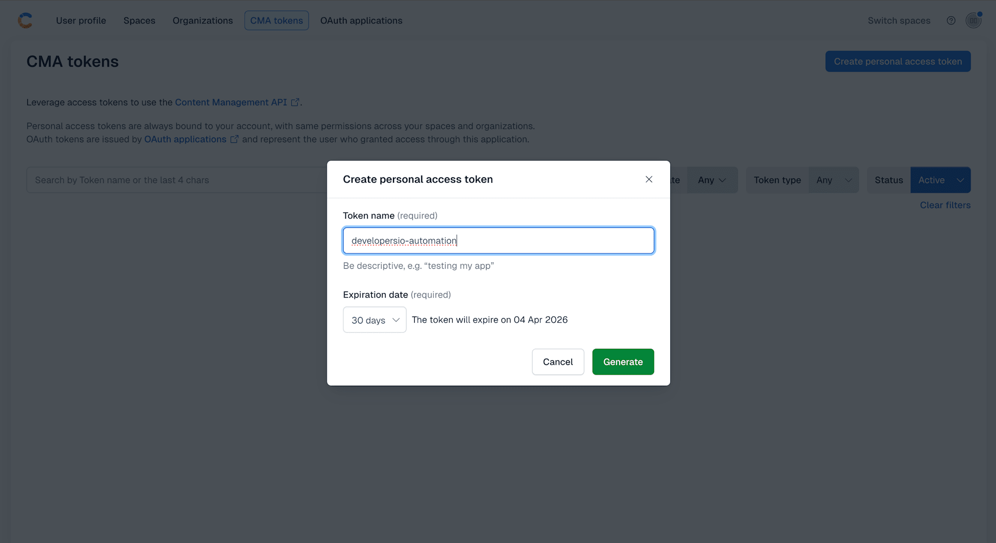
Task: Open the partially hidden Any filter dropdown
Action: [712, 180]
